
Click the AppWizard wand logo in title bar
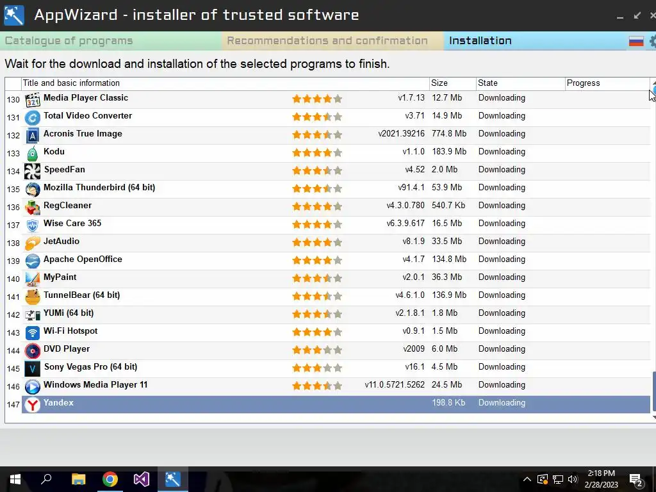click(x=14, y=15)
